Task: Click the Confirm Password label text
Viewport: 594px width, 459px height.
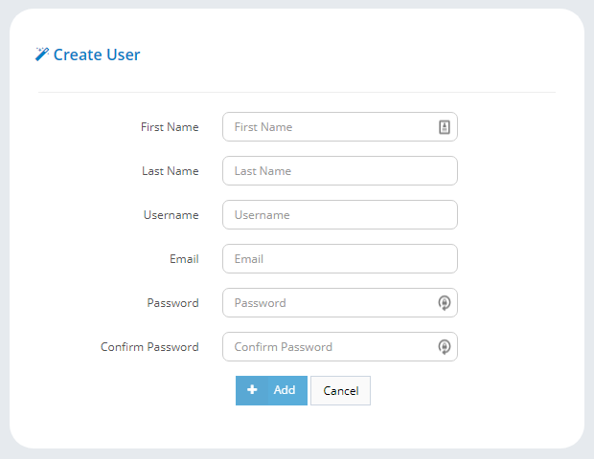Action: point(149,347)
